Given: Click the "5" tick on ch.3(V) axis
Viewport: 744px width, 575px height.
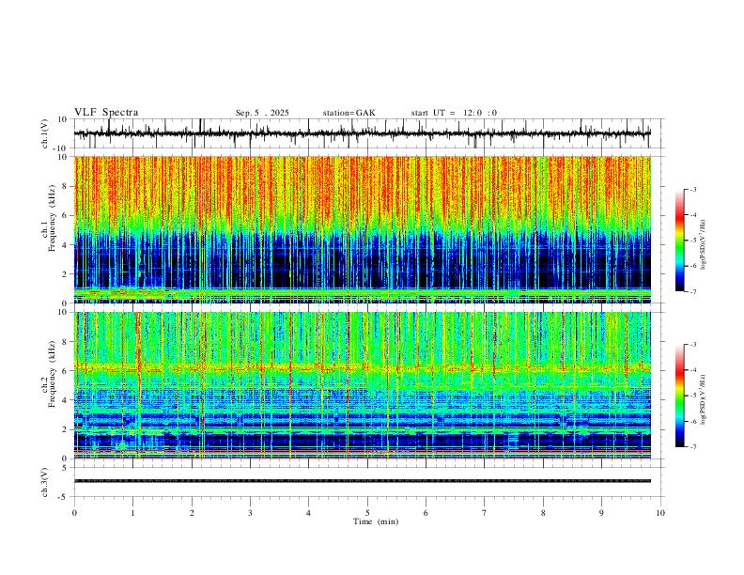Looking at the screenshot, I should coord(65,468).
